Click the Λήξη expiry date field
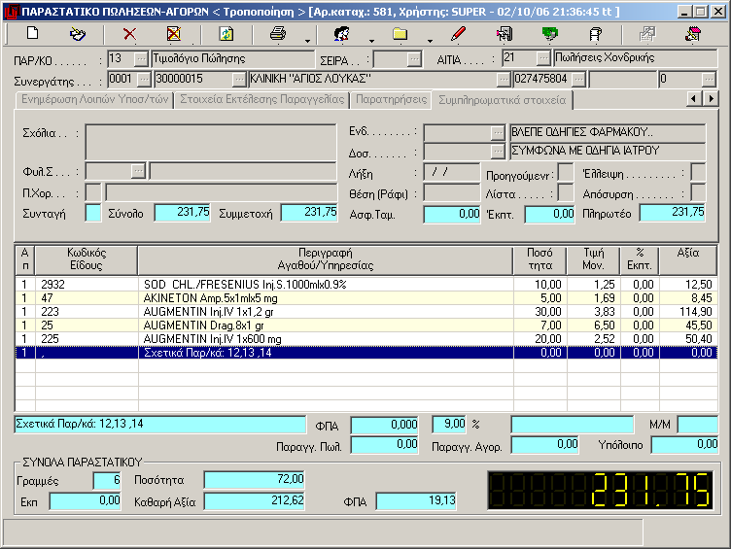The width and height of the screenshot is (731, 549). tap(451, 172)
